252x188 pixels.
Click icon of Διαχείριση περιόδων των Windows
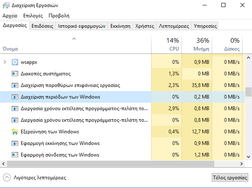click(x=15, y=97)
